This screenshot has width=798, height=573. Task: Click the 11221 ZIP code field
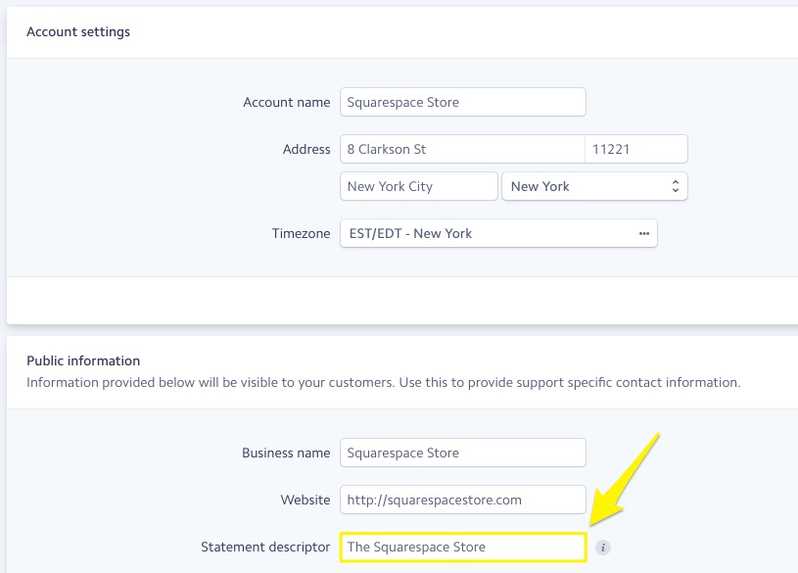coord(635,150)
